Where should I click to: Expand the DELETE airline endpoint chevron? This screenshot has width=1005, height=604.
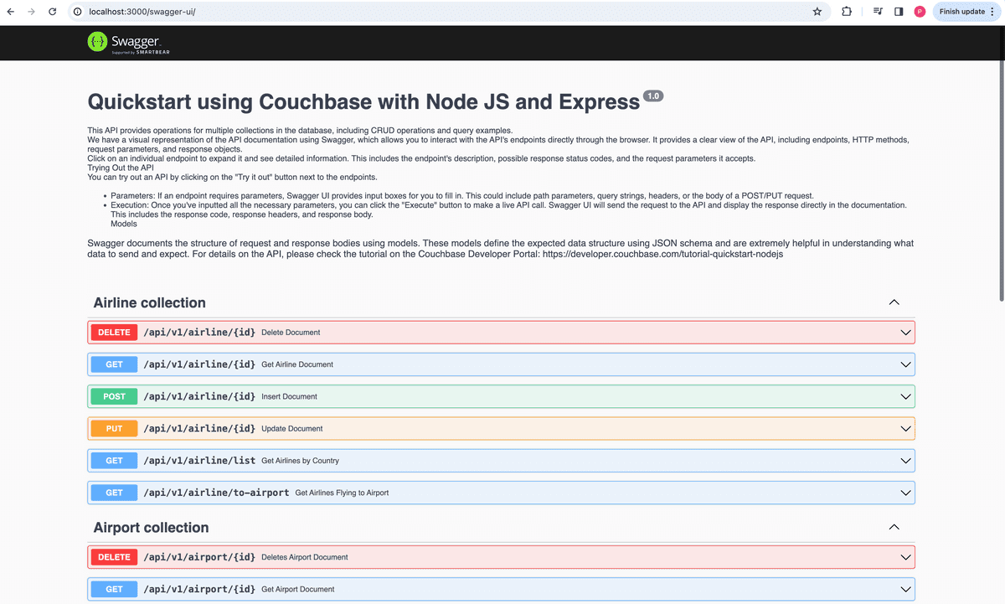coord(905,333)
